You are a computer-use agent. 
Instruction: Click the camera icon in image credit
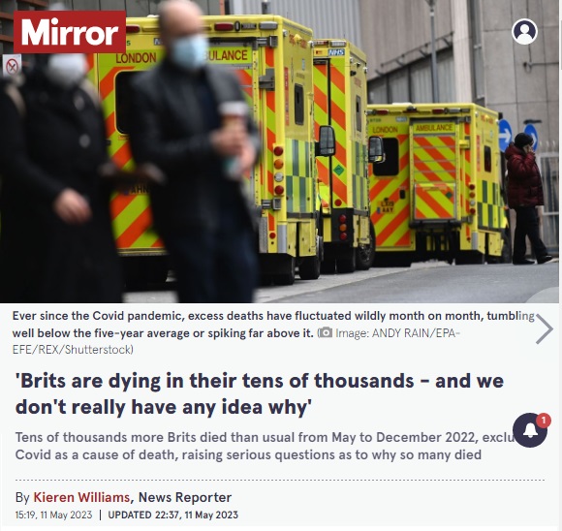[326, 333]
